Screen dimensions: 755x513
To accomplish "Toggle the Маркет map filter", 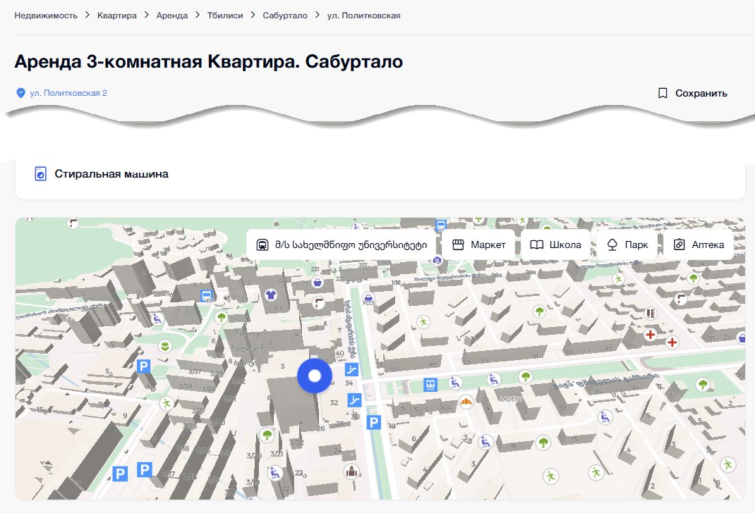I will (479, 245).
